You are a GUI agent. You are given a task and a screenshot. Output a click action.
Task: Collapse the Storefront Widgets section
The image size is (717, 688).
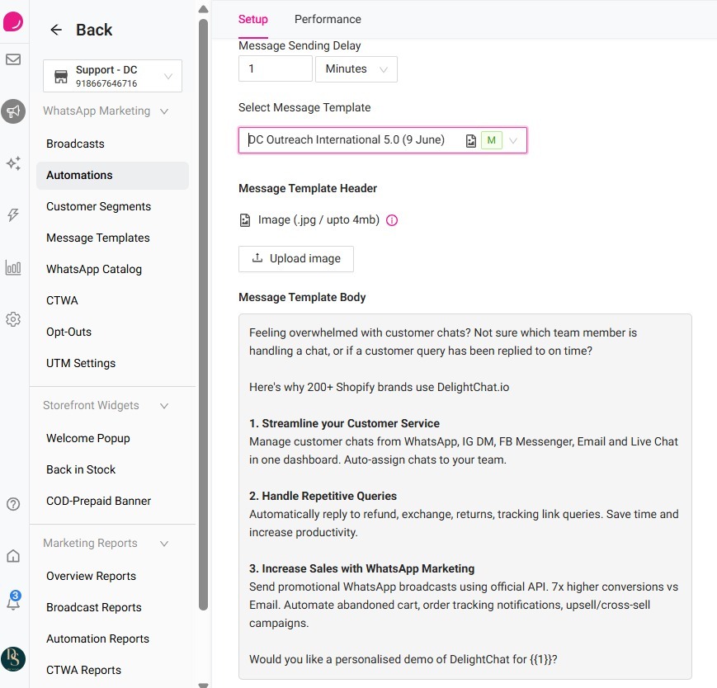[x=165, y=406]
